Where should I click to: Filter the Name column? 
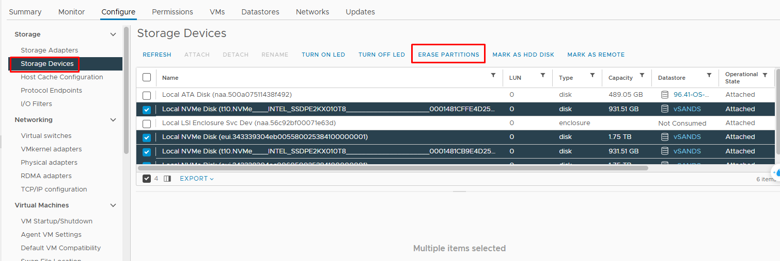coord(493,75)
